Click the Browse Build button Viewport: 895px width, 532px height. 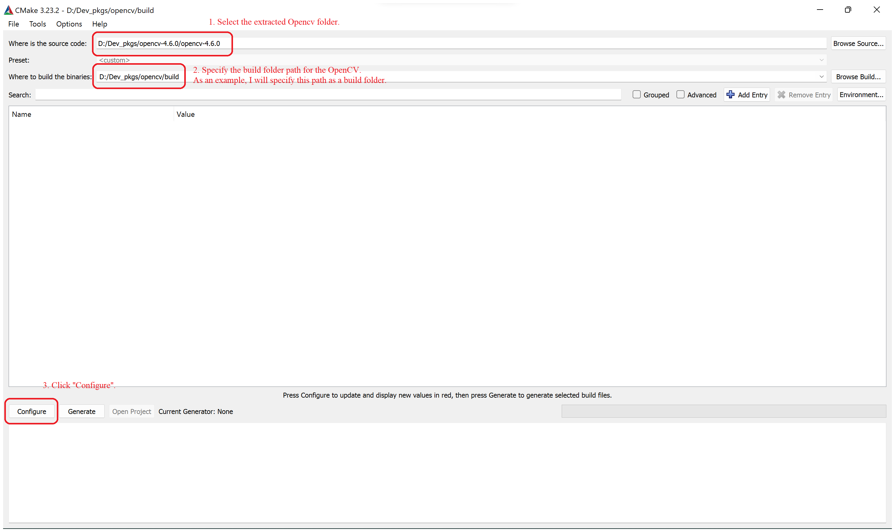click(x=858, y=77)
